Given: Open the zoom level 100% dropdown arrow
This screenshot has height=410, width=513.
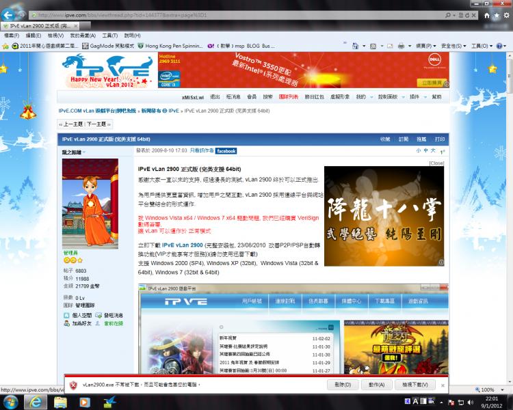Looking at the screenshot, I should point(503,389).
